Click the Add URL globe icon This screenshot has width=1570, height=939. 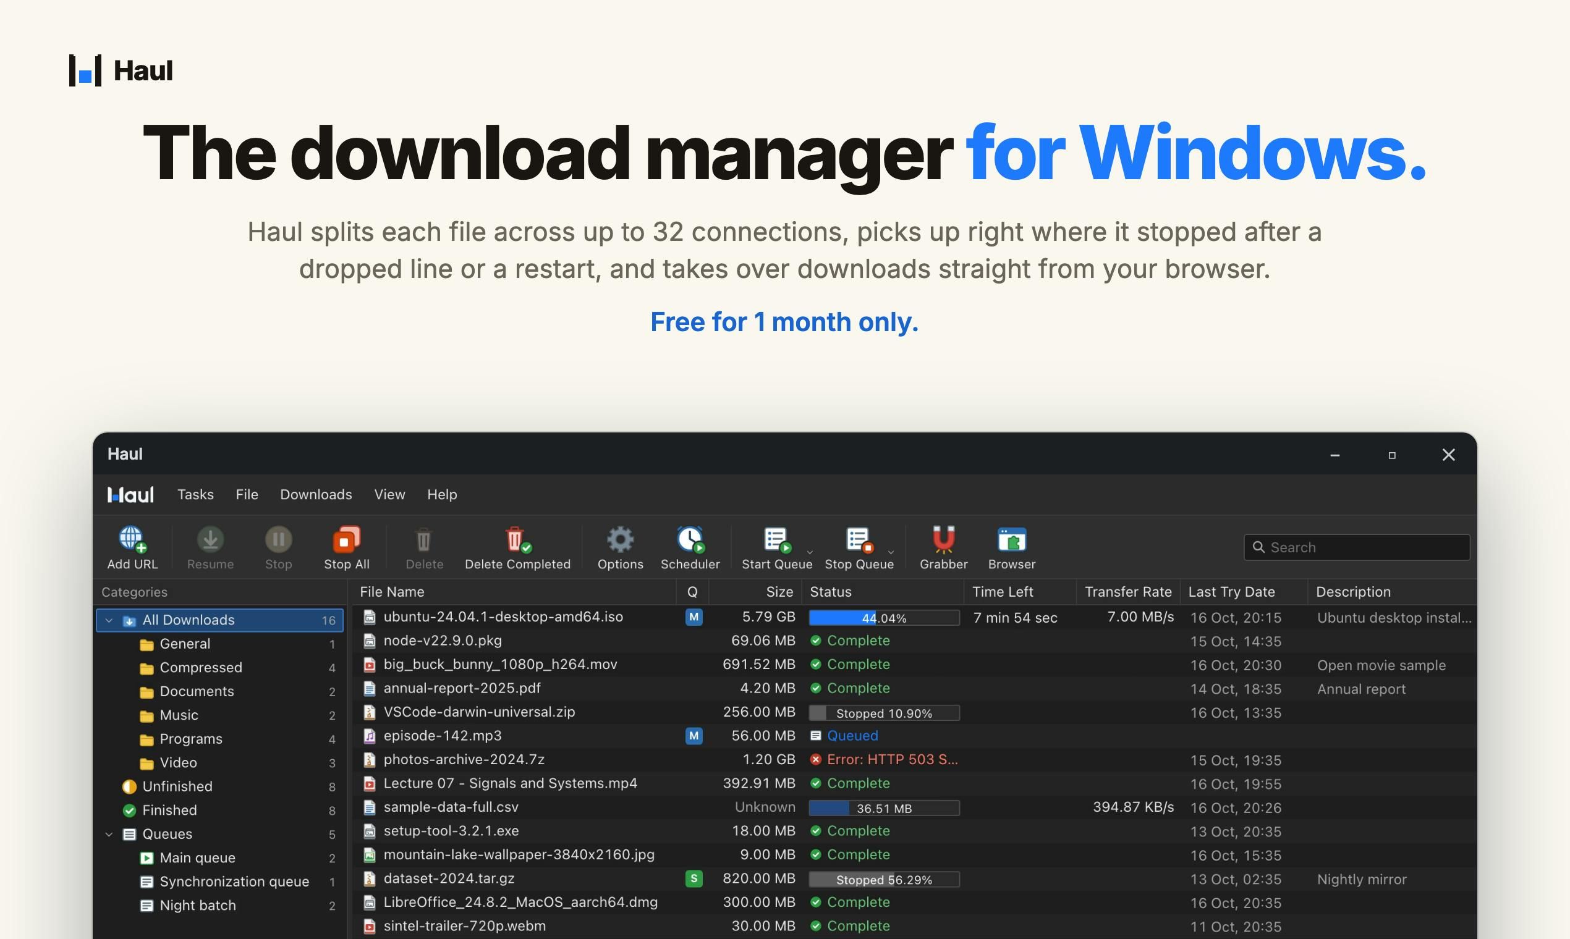coord(132,540)
